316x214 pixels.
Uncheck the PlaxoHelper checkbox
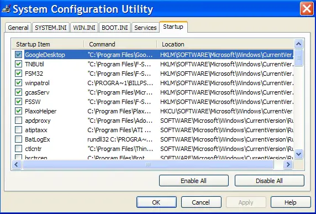pyautogui.click(x=19, y=111)
